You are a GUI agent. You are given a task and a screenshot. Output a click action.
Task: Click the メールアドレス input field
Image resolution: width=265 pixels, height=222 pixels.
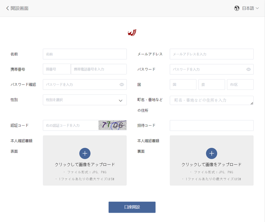(212, 54)
